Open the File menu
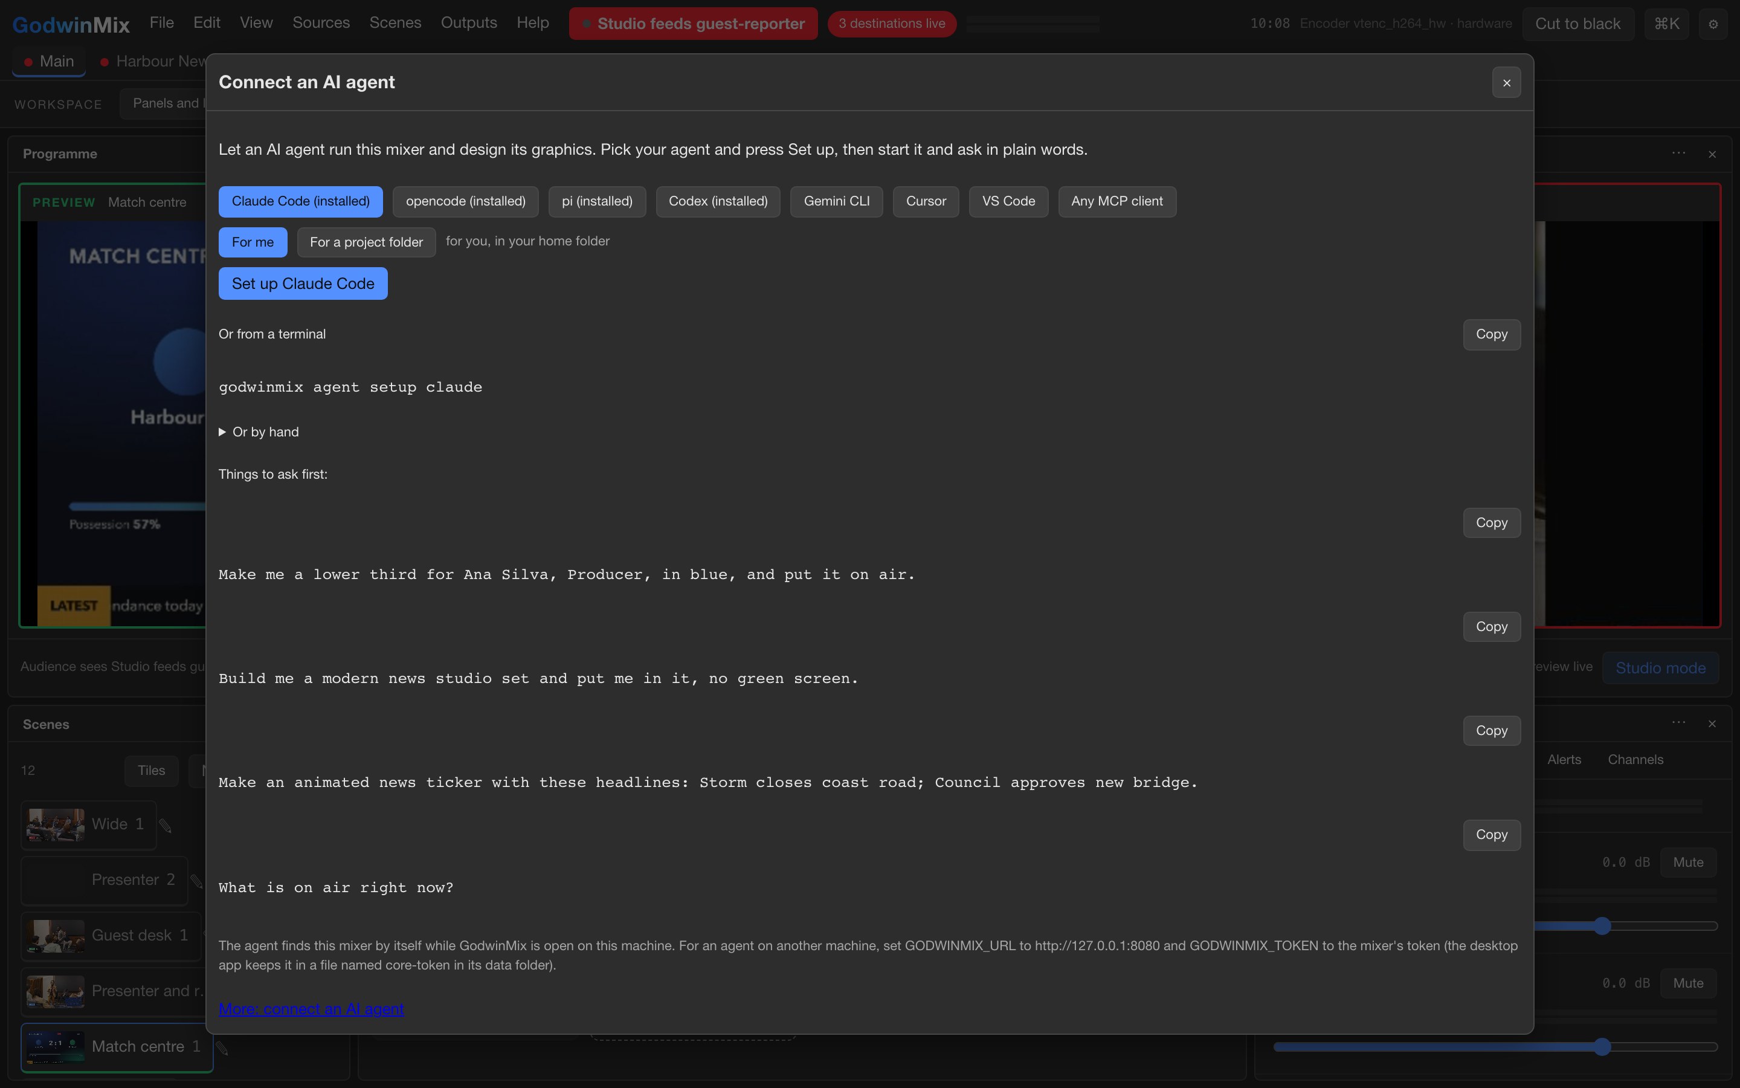Screen dimensions: 1740x1088 (x=162, y=23)
